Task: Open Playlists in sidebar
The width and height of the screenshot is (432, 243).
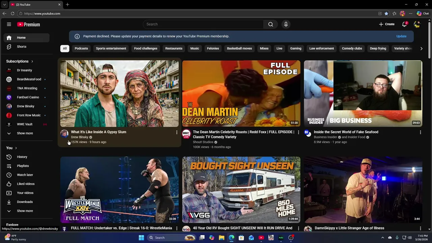Action: point(26,166)
